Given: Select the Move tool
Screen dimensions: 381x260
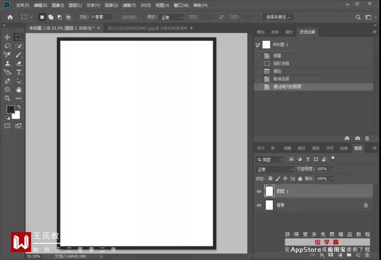Looking at the screenshot, I should [8, 37].
